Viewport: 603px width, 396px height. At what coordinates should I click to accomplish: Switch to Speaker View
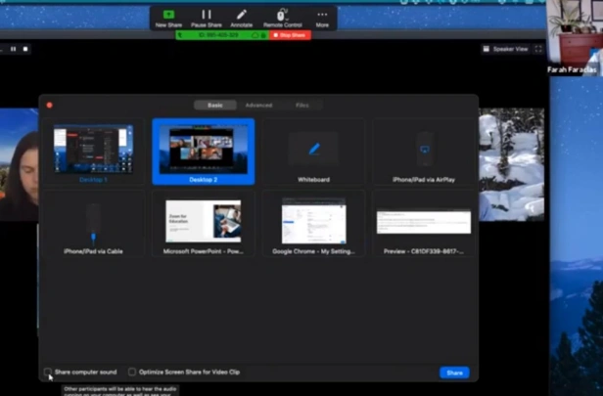(505, 49)
